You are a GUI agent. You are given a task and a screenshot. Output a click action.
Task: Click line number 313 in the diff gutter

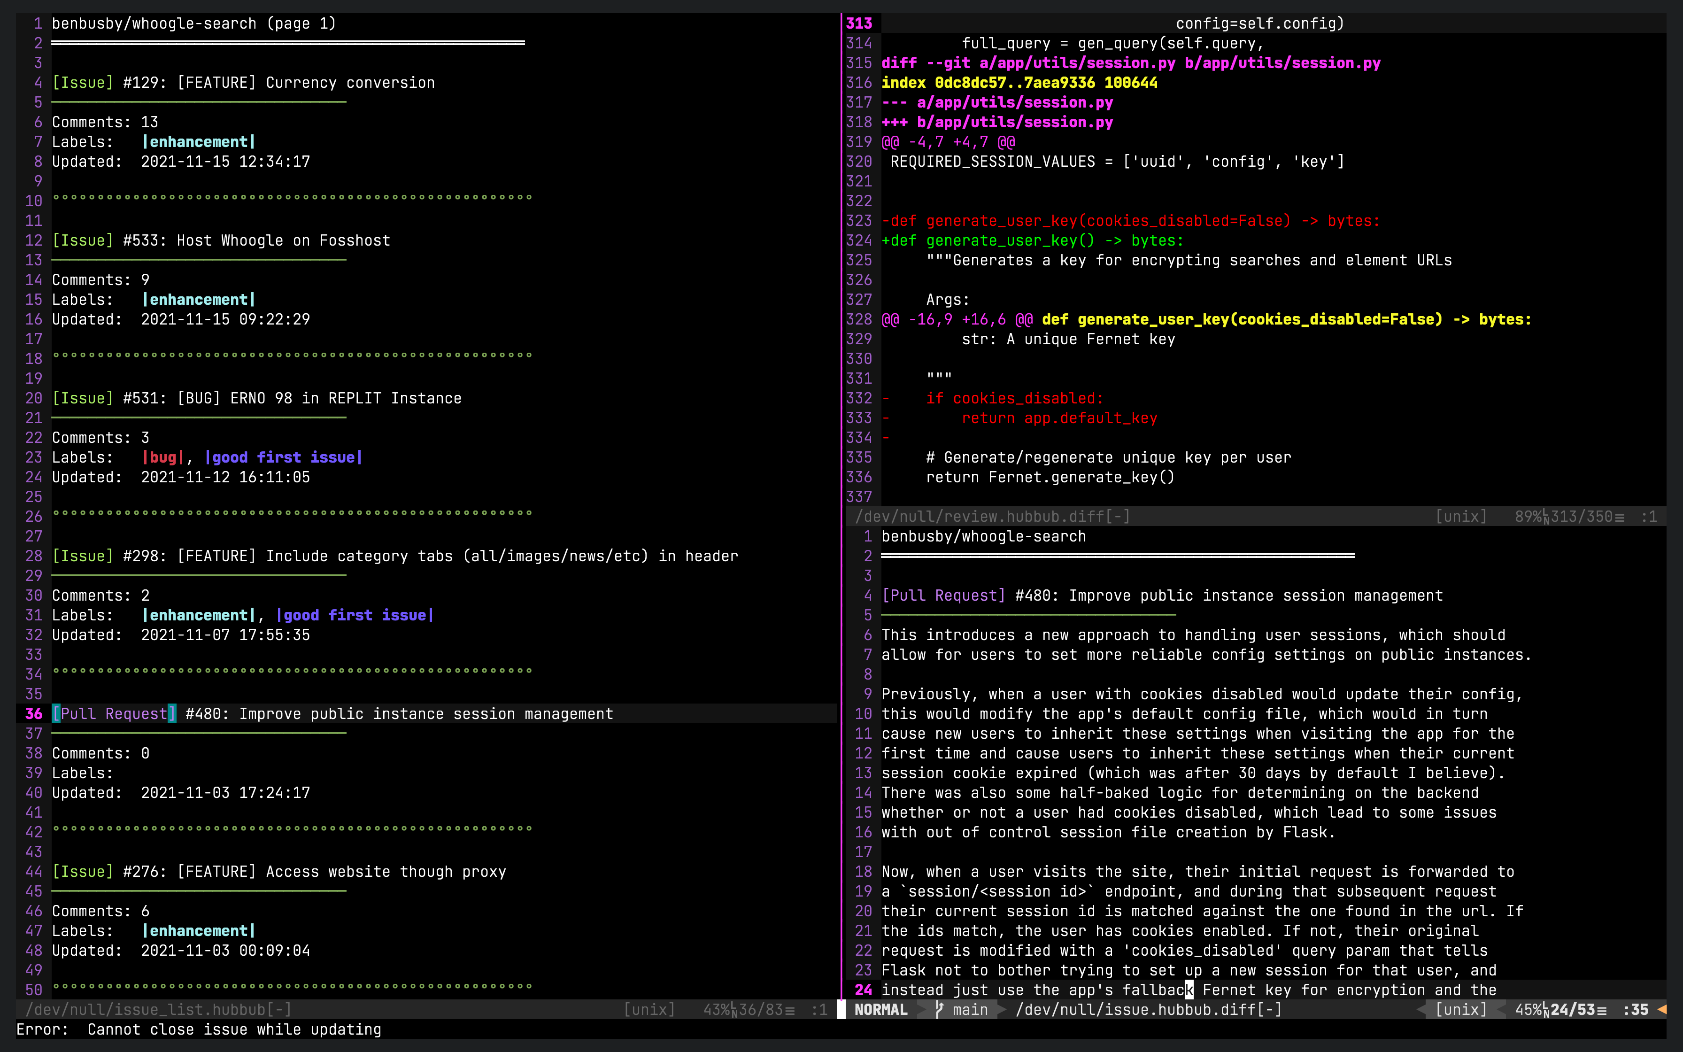859,23
